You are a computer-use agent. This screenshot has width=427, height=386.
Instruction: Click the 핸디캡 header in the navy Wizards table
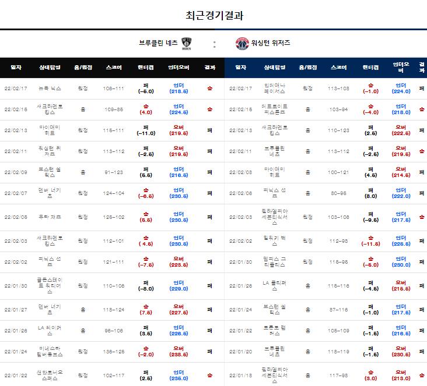pos(370,68)
